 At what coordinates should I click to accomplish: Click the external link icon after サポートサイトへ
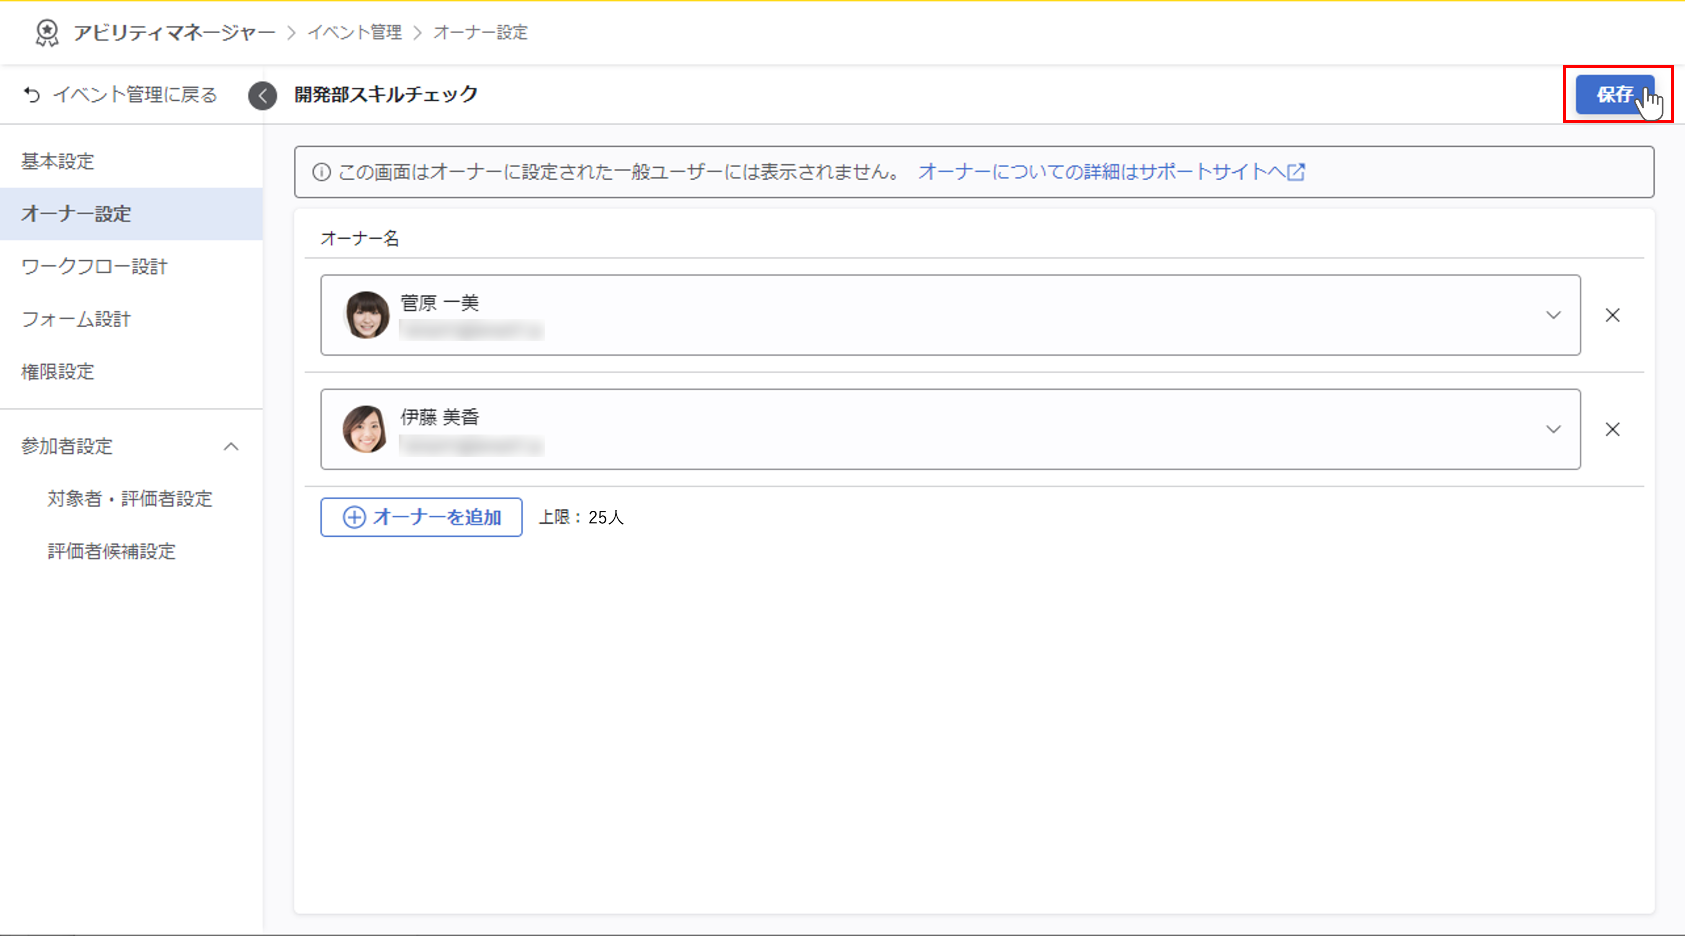pos(1296,172)
